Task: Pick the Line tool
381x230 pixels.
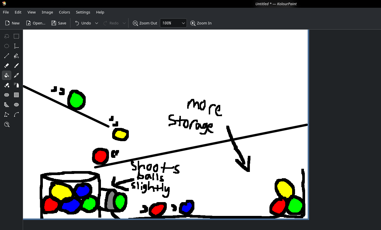Action: [7, 56]
